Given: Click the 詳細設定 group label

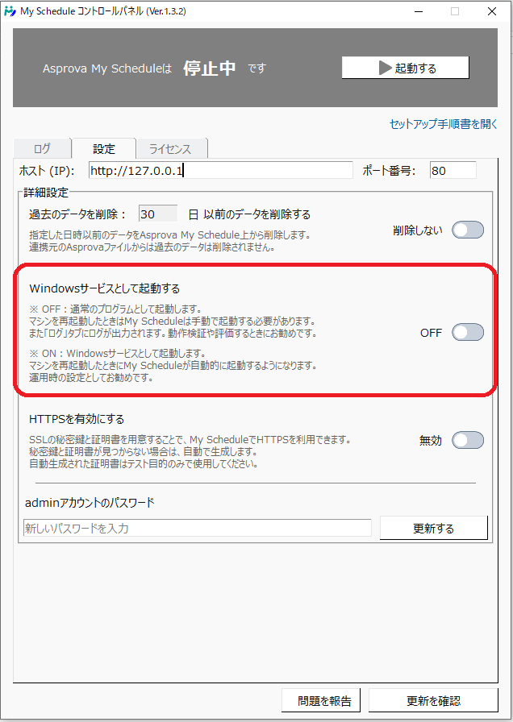Looking at the screenshot, I should pyautogui.click(x=46, y=193).
